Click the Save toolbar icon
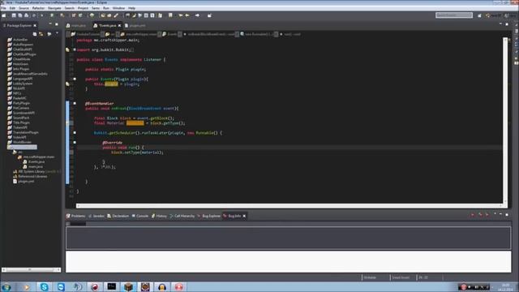 [14, 15]
